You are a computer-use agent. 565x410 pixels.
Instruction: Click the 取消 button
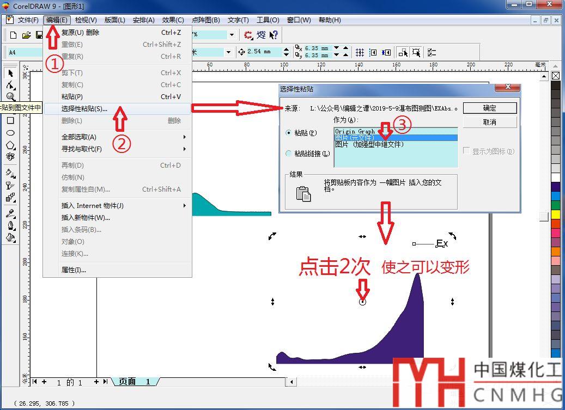(x=489, y=122)
